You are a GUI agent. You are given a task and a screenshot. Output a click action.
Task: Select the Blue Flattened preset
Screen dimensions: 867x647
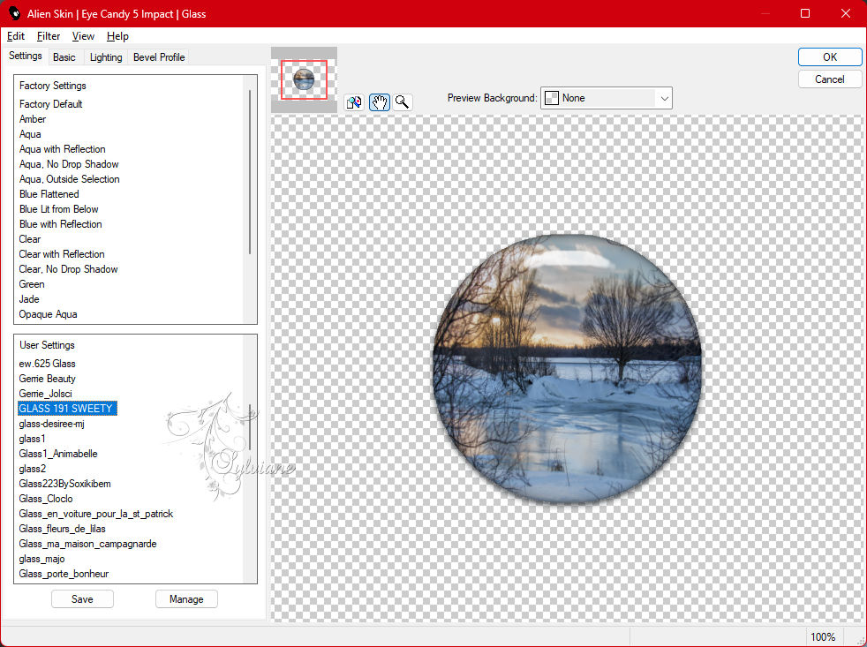pos(49,194)
